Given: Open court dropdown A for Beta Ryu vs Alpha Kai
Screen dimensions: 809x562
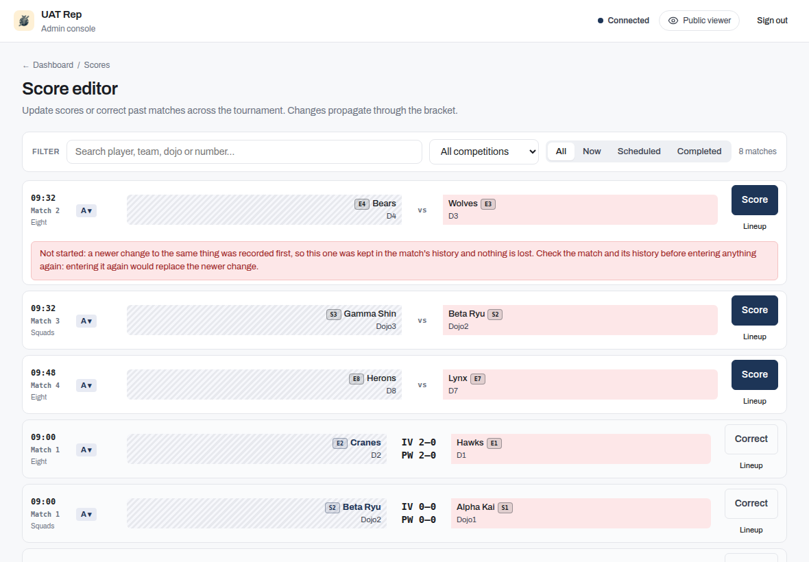Looking at the screenshot, I should pos(86,514).
